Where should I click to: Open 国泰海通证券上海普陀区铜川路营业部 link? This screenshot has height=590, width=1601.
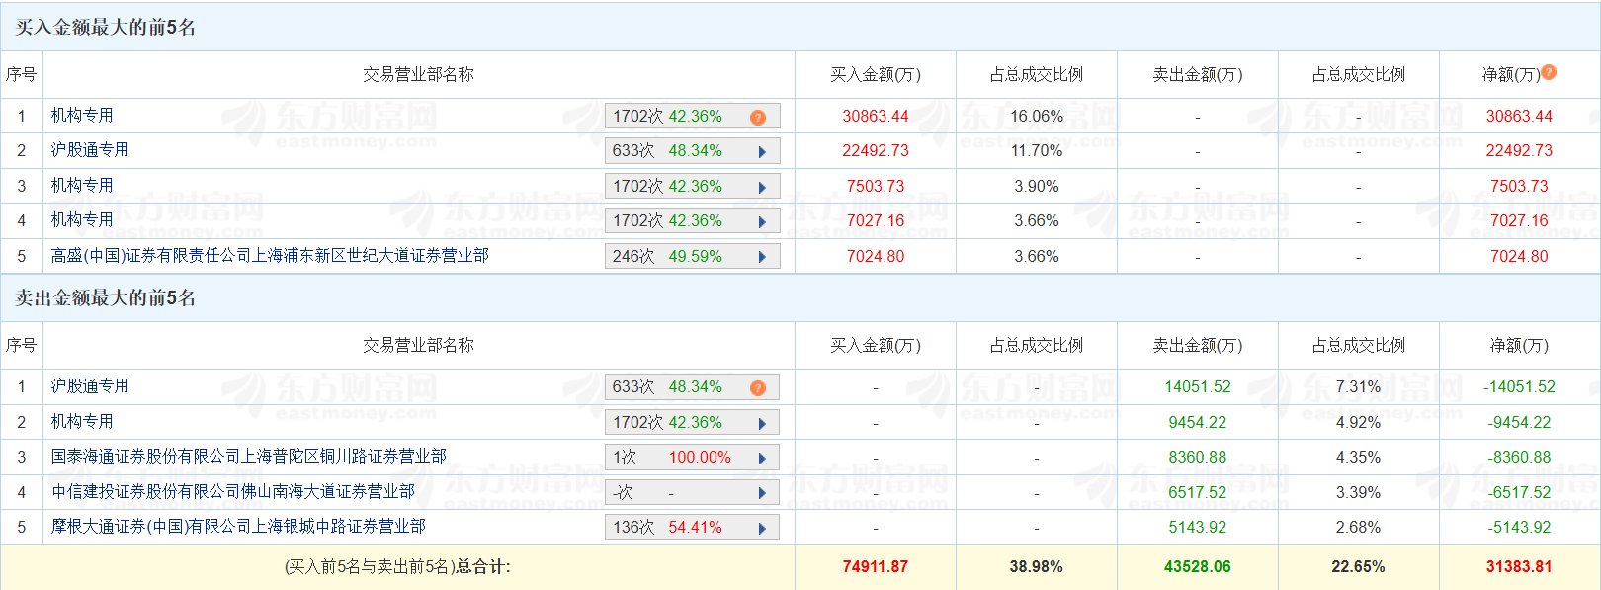pyautogui.click(x=249, y=457)
